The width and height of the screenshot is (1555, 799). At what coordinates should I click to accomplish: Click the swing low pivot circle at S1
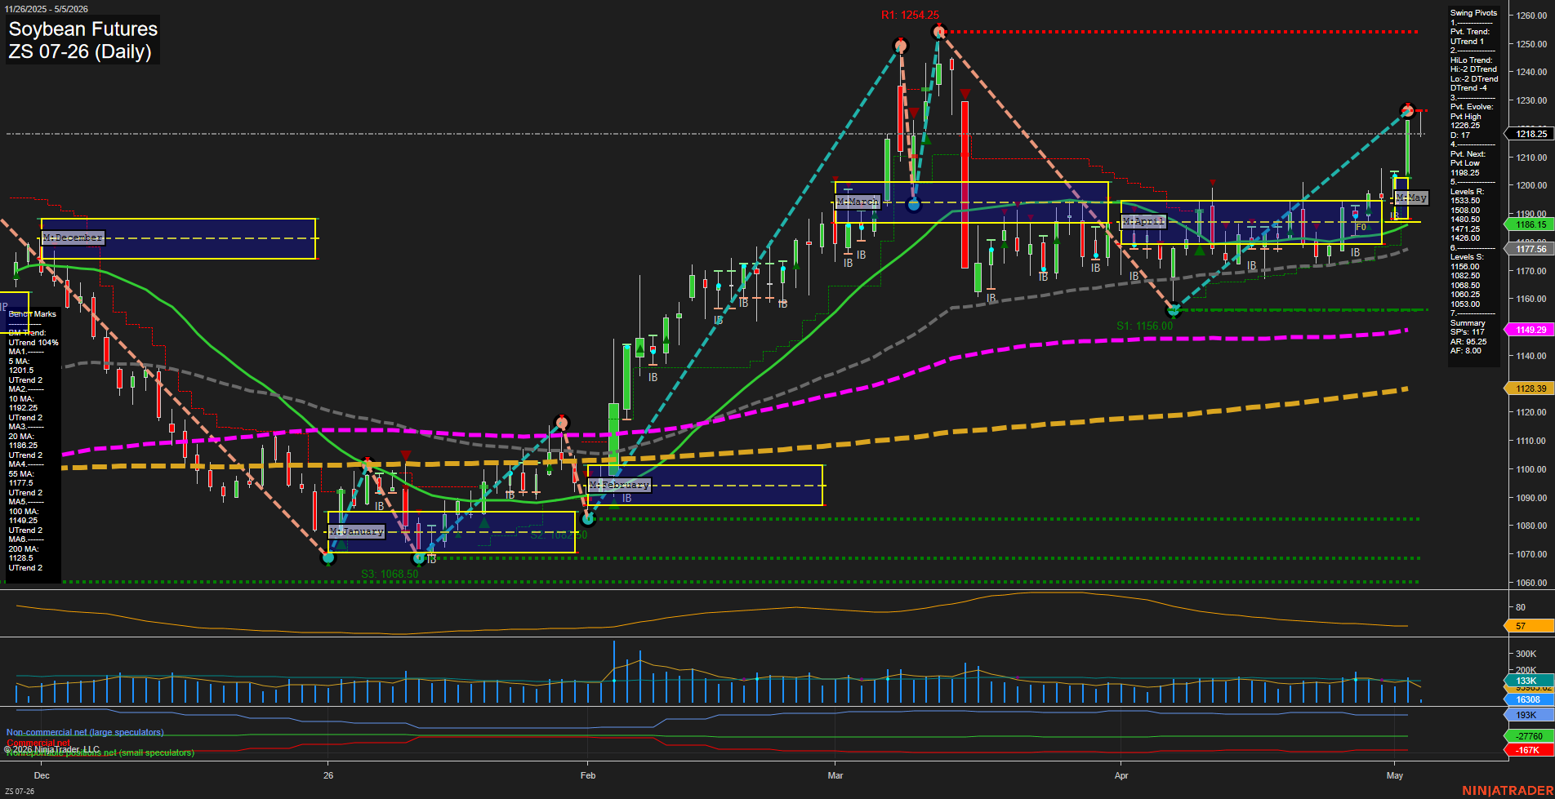coord(1174,310)
